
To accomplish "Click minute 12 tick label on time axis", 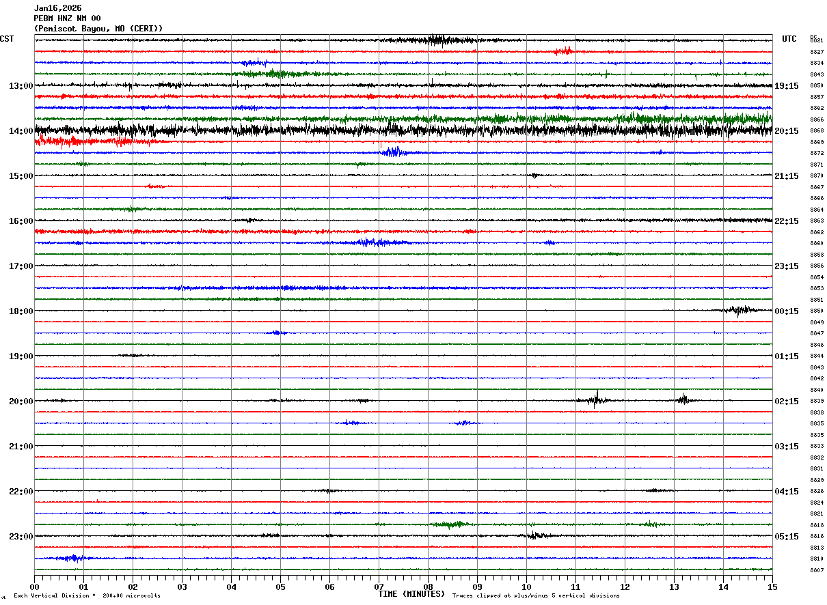I will (x=625, y=587).
